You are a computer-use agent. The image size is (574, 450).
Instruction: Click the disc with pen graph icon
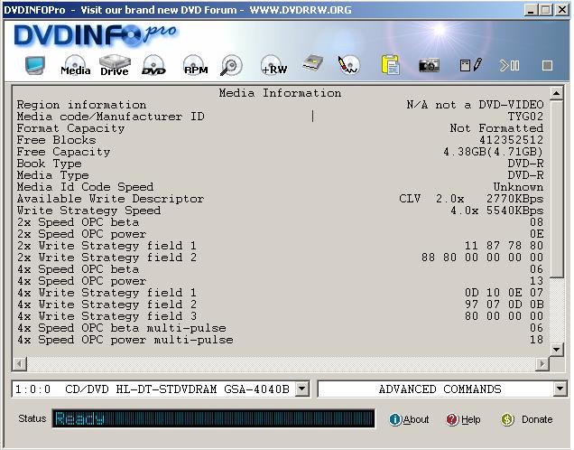(x=348, y=66)
